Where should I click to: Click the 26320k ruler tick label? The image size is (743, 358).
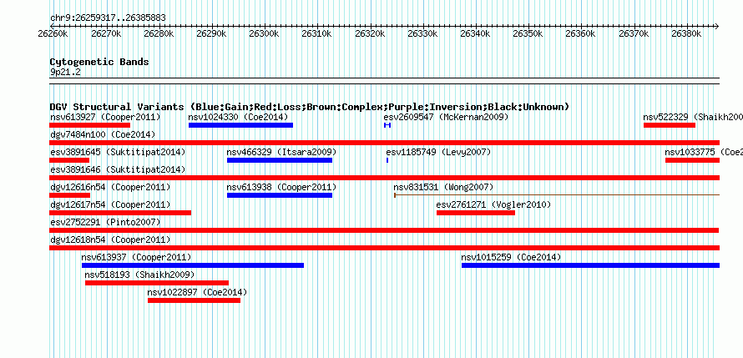(371, 33)
